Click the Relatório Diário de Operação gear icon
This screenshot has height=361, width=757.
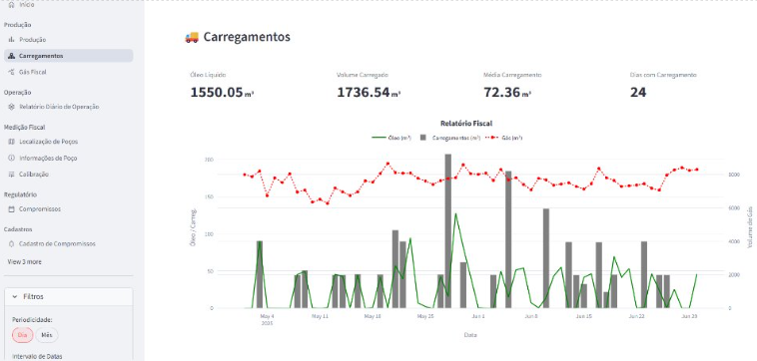(x=12, y=107)
